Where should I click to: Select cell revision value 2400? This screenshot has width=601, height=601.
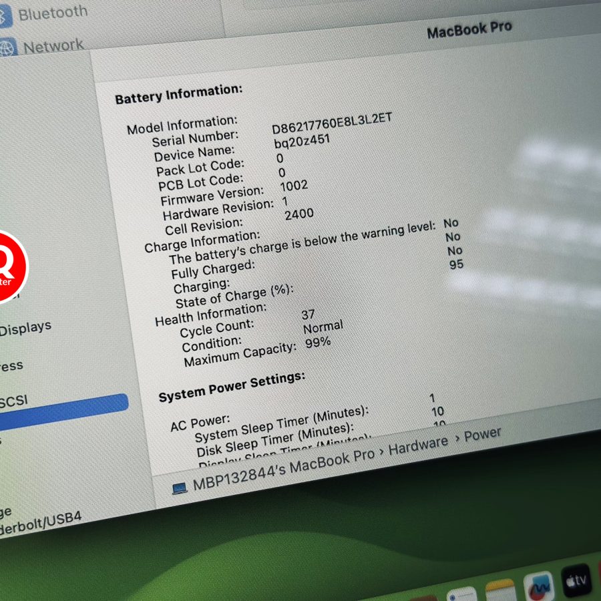pos(299,214)
